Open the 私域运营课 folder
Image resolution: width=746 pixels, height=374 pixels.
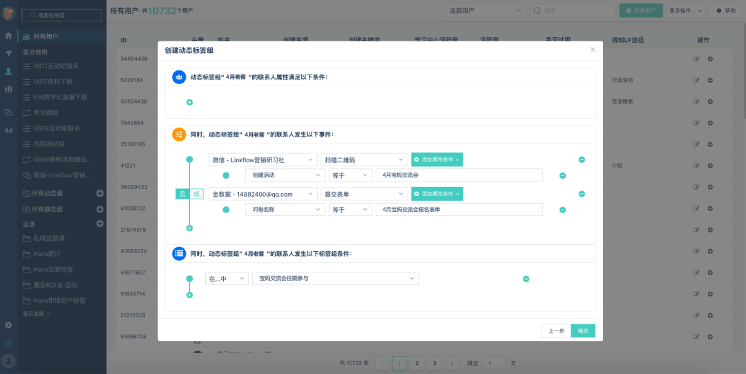click(48, 238)
